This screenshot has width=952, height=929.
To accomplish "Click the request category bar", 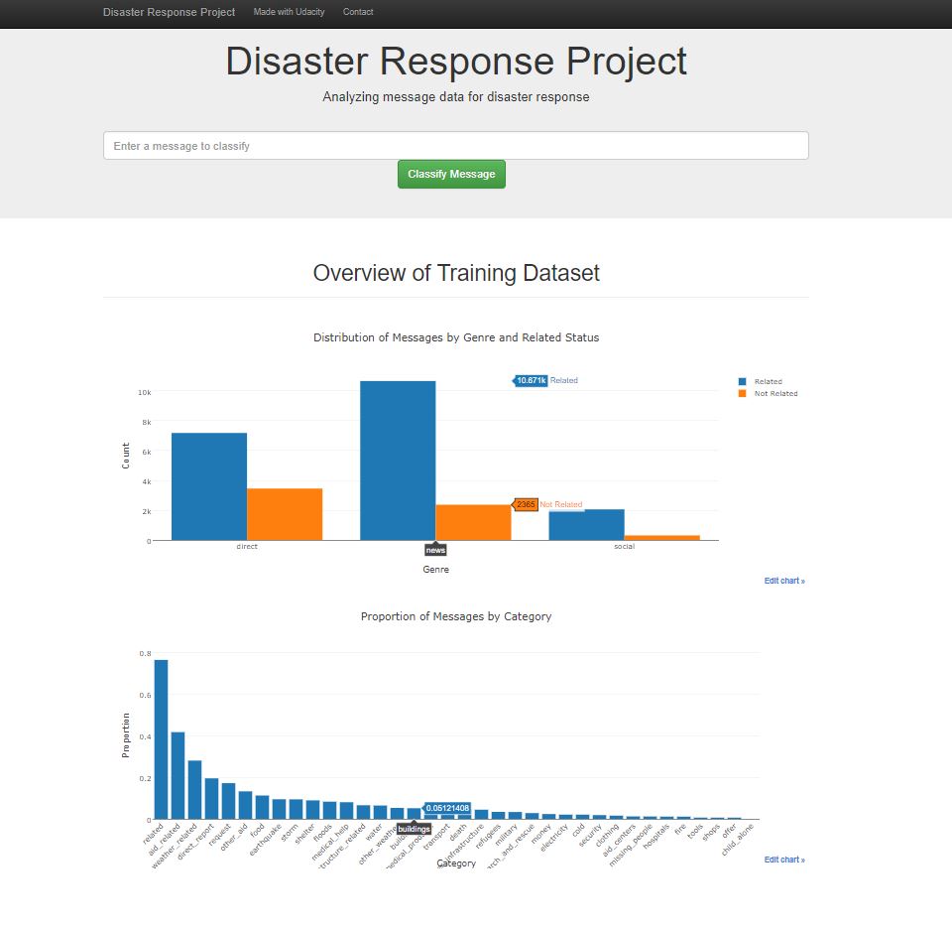I will (x=228, y=801).
